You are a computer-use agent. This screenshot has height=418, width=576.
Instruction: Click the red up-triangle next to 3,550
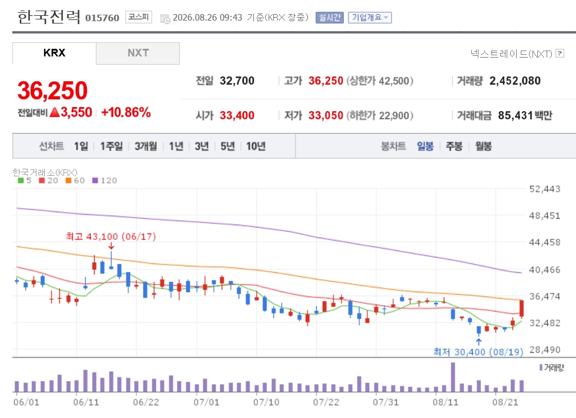coord(54,112)
